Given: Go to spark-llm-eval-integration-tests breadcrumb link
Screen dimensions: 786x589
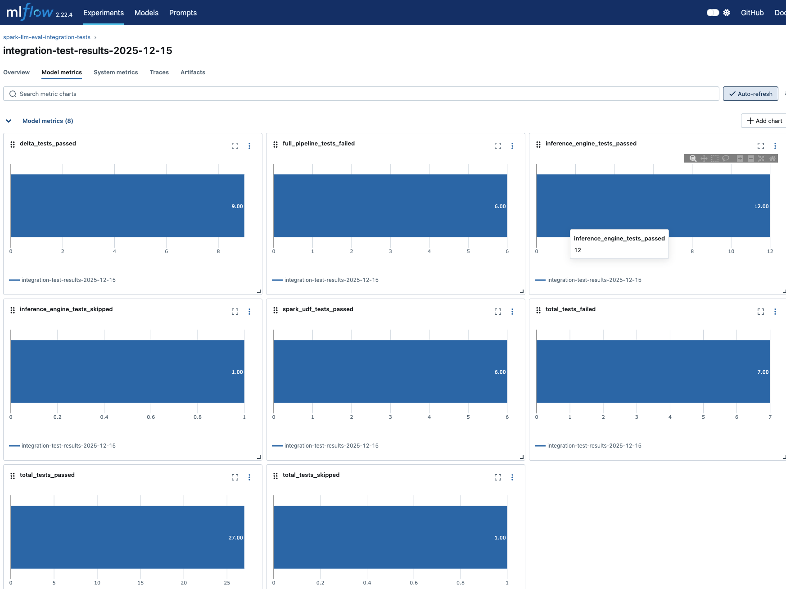Looking at the screenshot, I should coord(47,37).
